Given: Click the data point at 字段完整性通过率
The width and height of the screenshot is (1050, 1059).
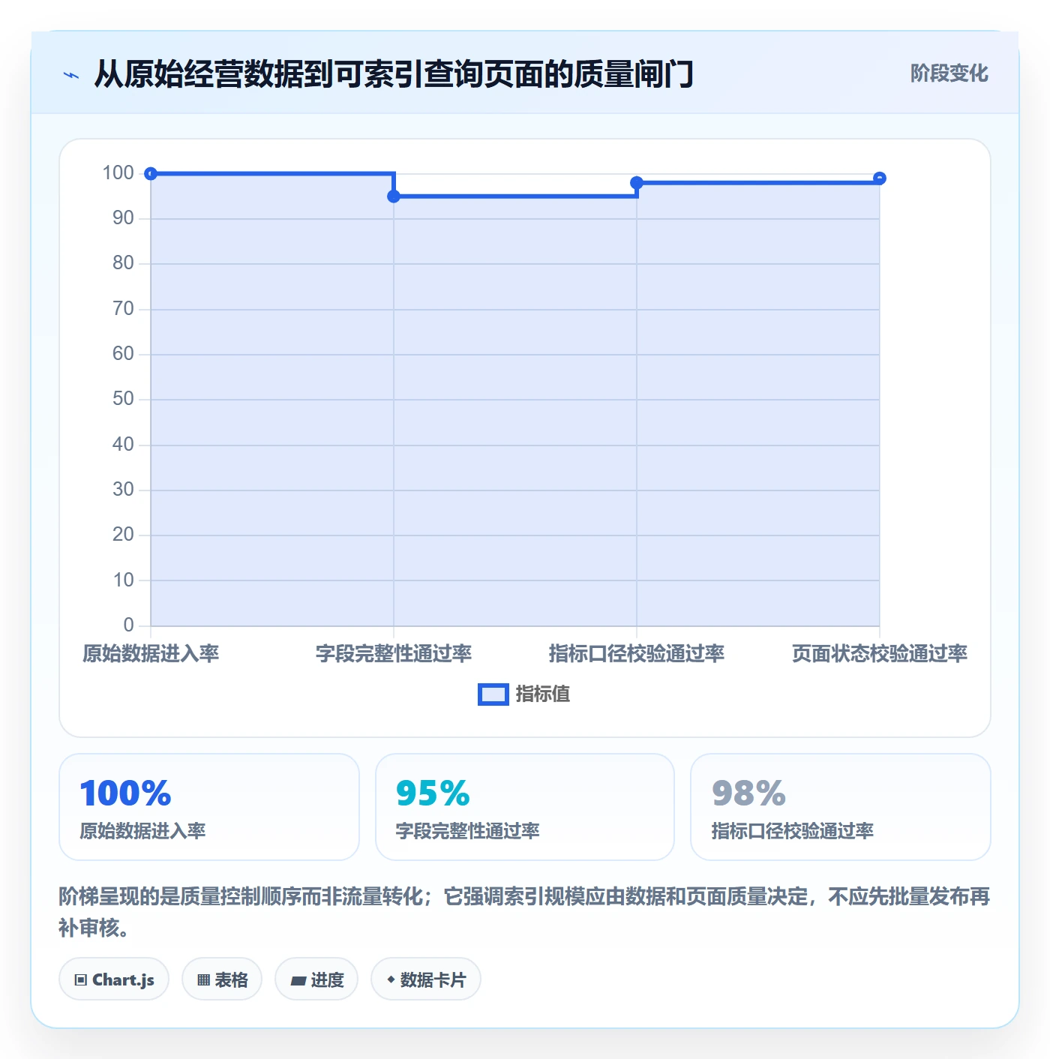Looking at the screenshot, I should (x=394, y=196).
